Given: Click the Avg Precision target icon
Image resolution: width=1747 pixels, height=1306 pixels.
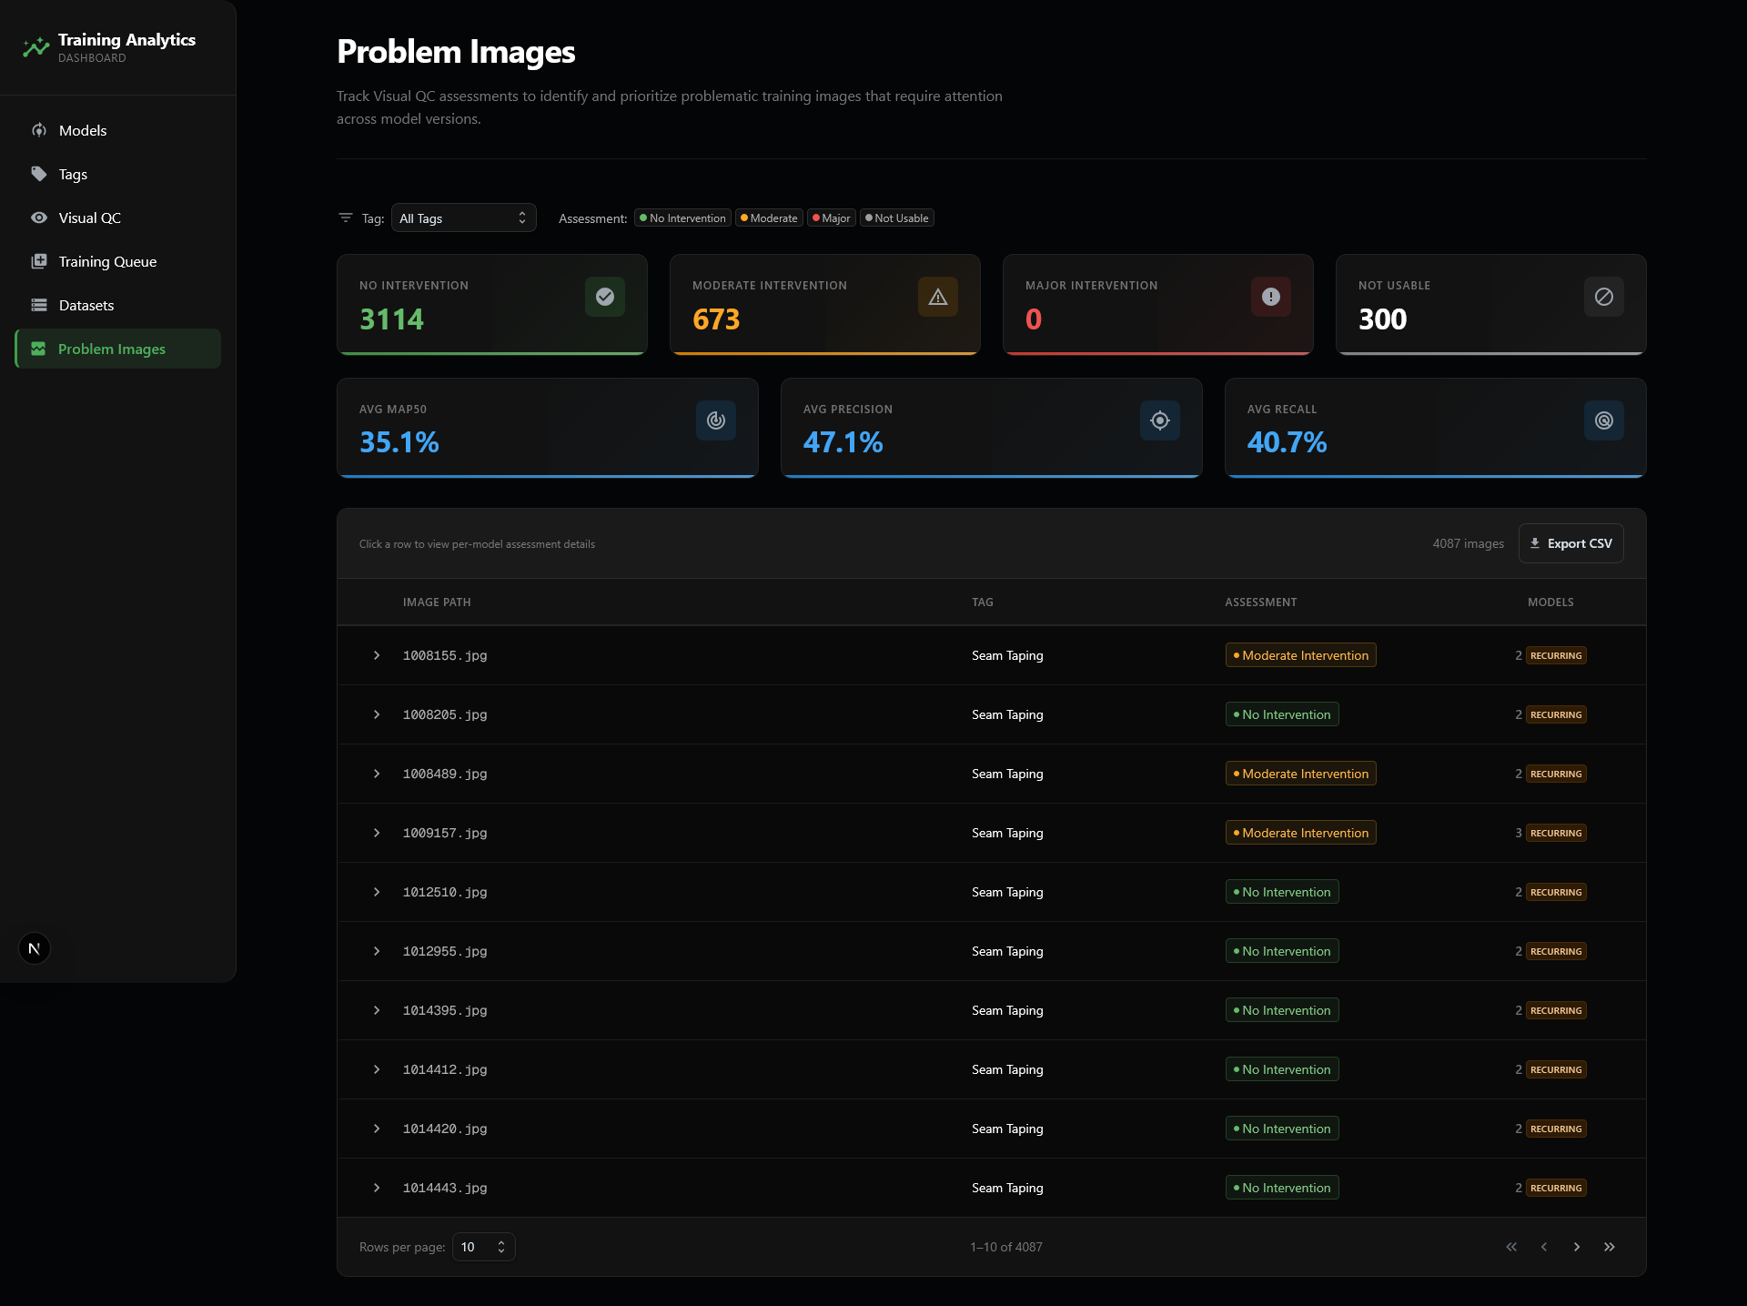Looking at the screenshot, I should click(1160, 420).
